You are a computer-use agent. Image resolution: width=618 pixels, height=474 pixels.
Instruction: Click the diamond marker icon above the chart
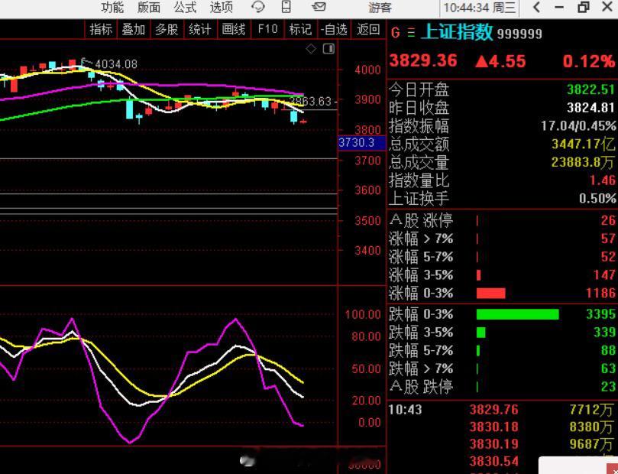(x=311, y=48)
